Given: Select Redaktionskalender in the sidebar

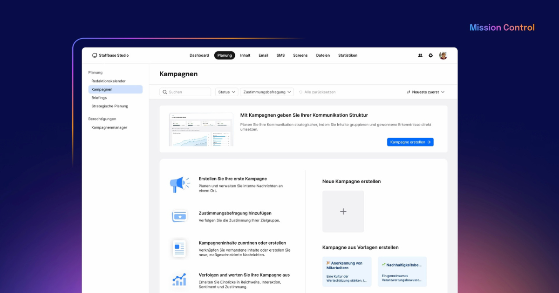Looking at the screenshot, I should (109, 81).
